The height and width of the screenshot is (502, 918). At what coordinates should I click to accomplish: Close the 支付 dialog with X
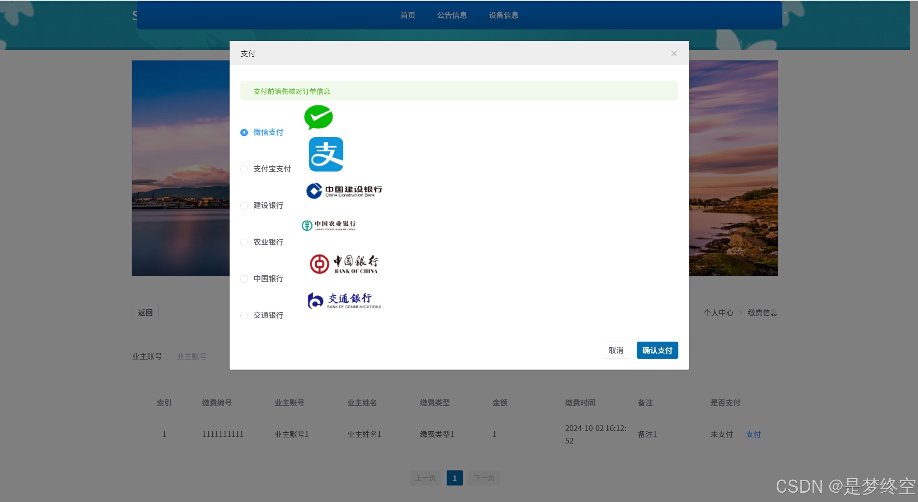click(674, 53)
